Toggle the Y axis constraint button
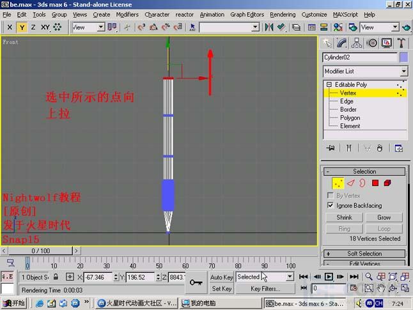413x310 pixels. tap(22, 27)
